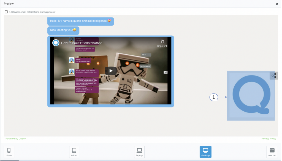
Task: Open preview in new tab
Action: pos(272,152)
